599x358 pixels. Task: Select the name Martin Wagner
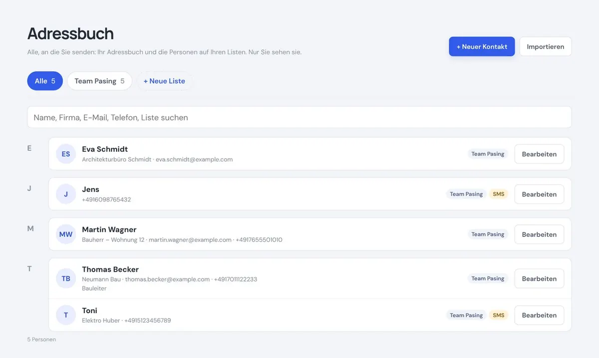[x=109, y=229]
